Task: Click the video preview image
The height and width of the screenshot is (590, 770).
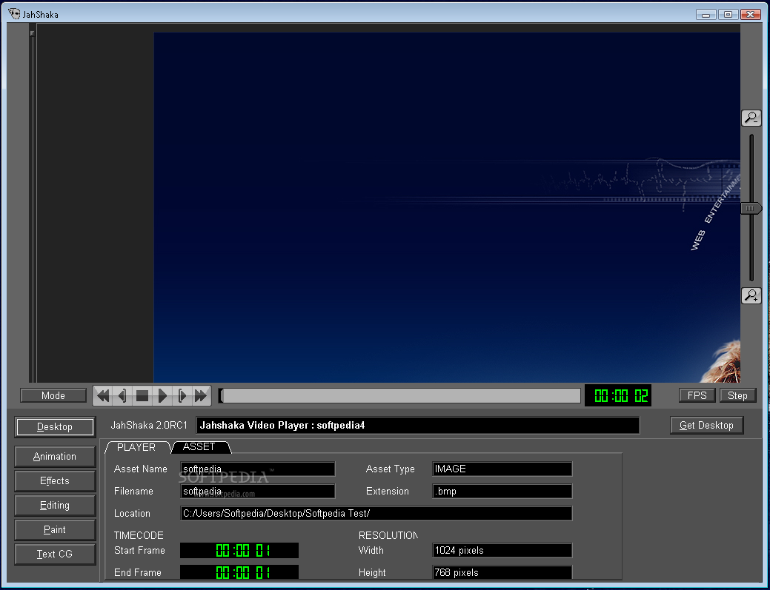Action: click(447, 207)
